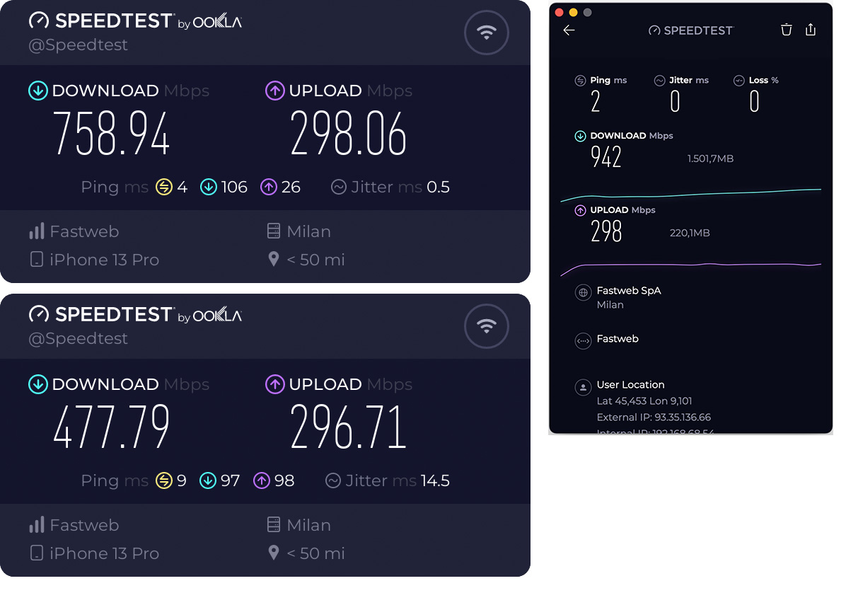This screenshot has width=846, height=593.
Task: Click Wi-Fi icon on the 758.94 result card
Action: [x=486, y=33]
